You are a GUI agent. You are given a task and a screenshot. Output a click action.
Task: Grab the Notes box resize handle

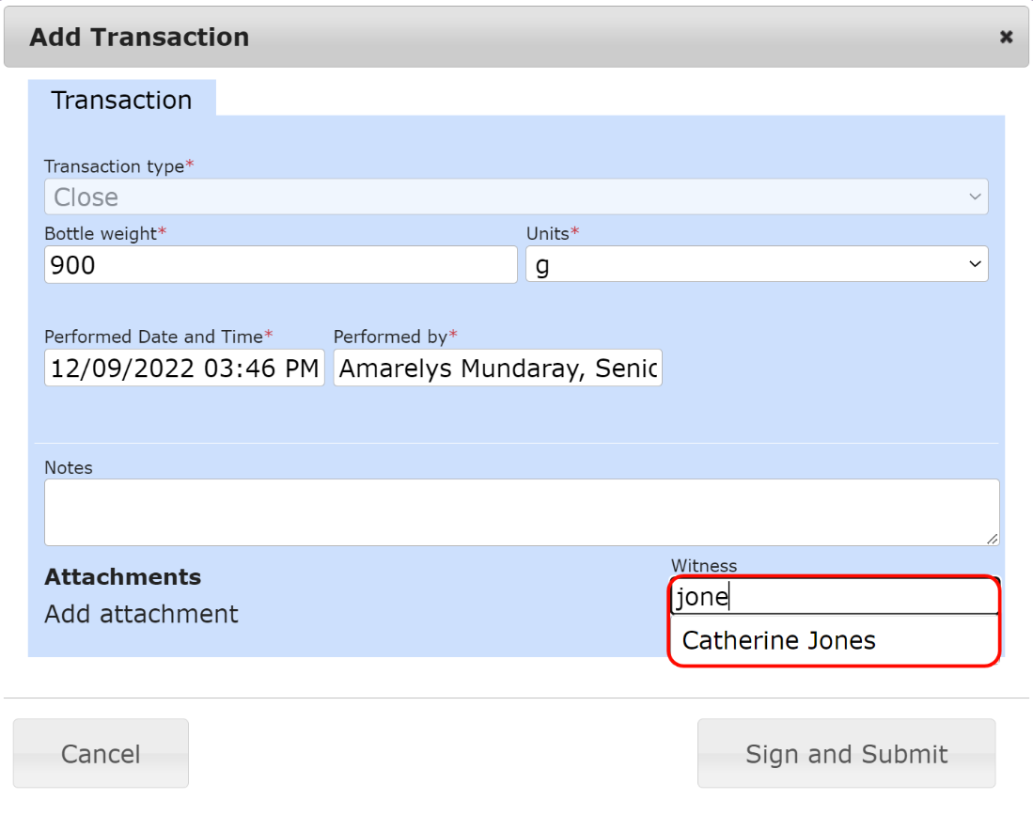992,539
